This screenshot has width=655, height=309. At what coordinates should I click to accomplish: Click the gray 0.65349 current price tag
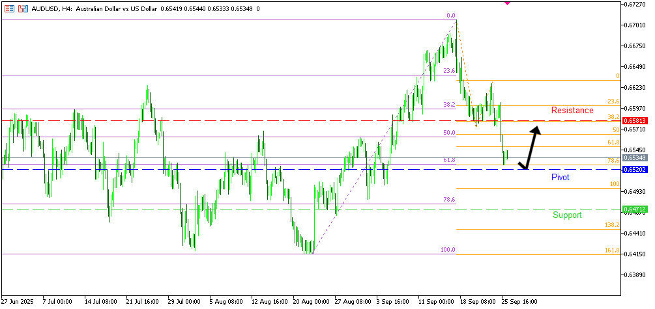pos(634,157)
